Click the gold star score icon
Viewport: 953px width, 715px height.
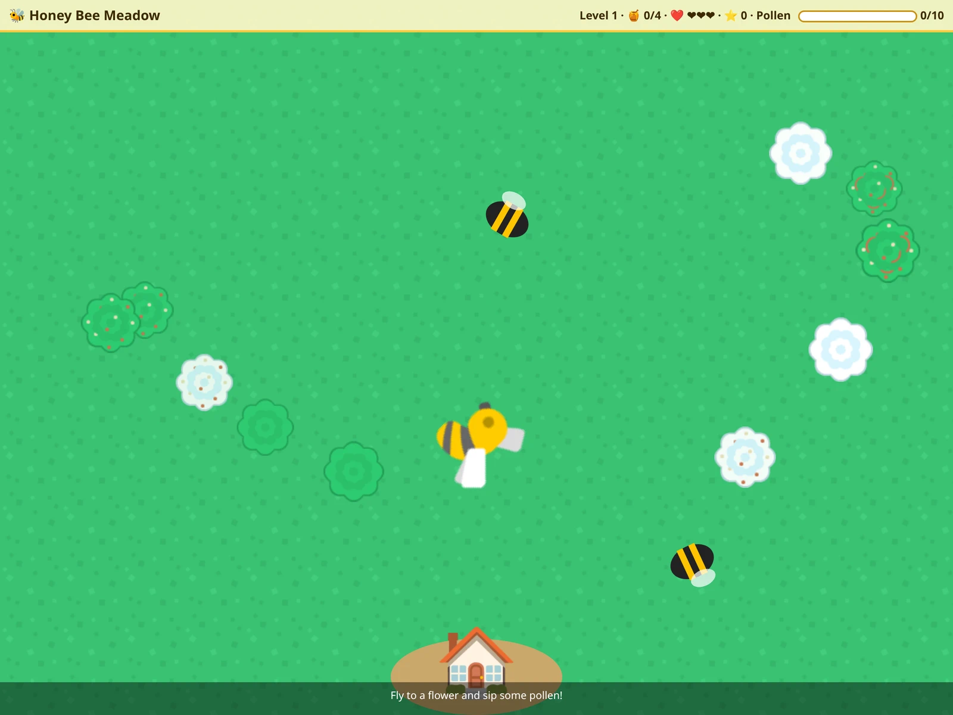coord(730,15)
